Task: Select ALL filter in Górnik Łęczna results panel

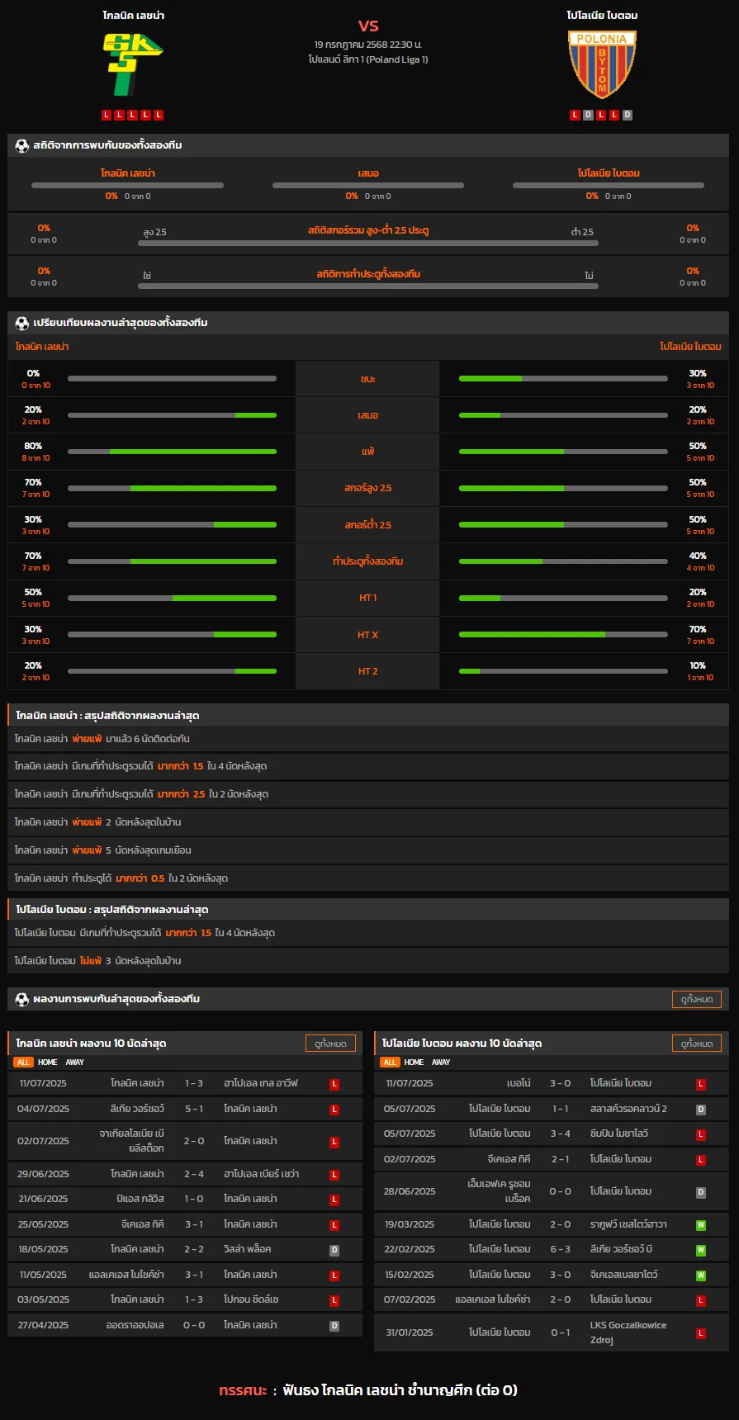Action: tap(23, 1063)
